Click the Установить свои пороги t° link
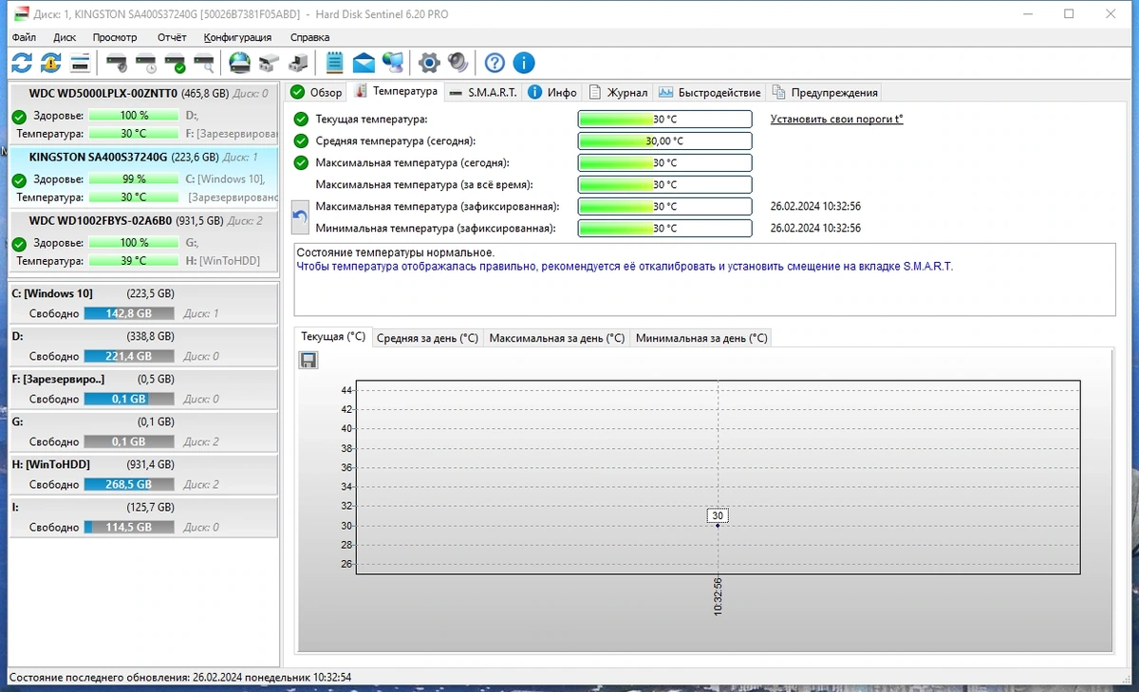Screen dimensions: 1139x692 (x=836, y=119)
